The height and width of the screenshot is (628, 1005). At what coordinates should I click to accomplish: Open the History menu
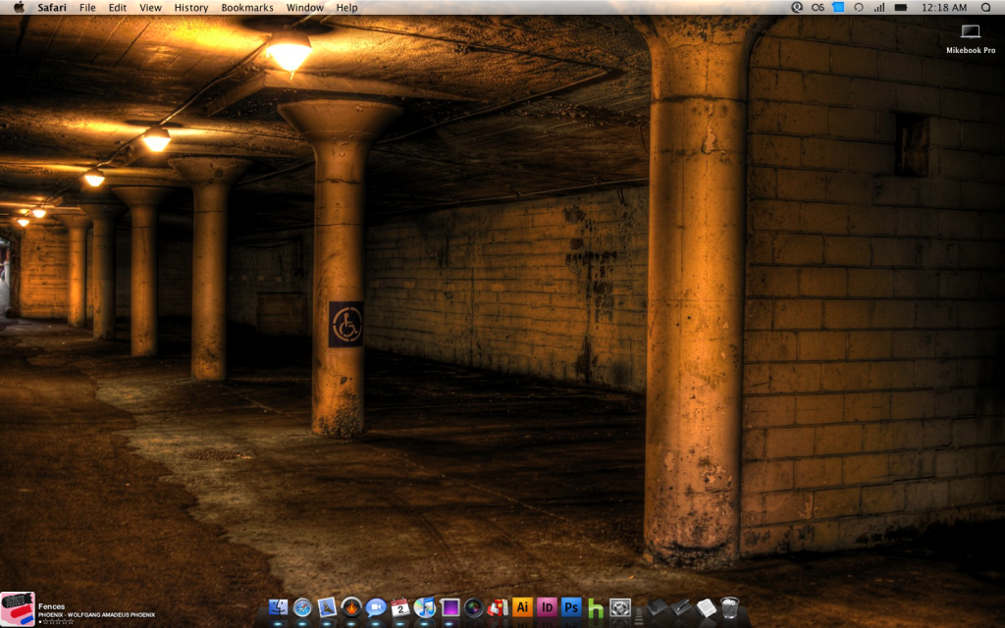(x=191, y=8)
